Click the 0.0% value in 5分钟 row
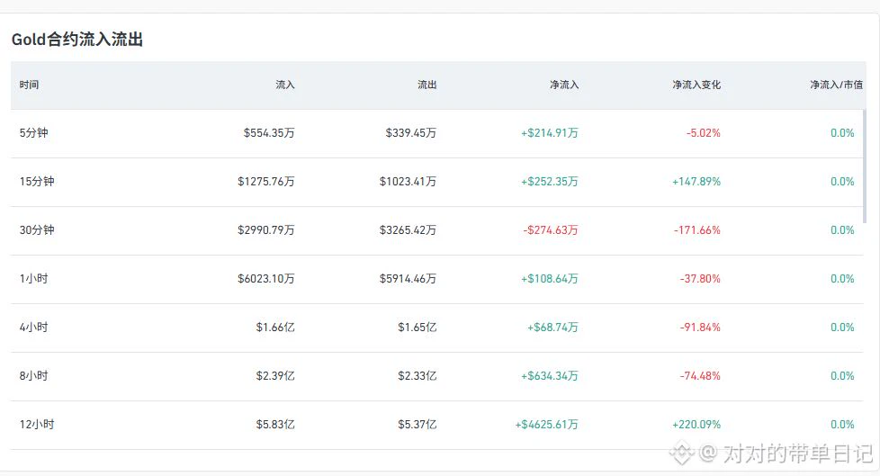 (x=842, y=133)
